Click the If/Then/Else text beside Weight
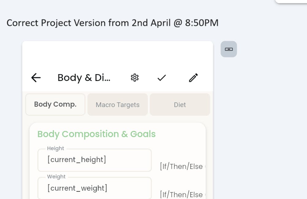Screen dimensions: 307x199 [x=182, y=195]
